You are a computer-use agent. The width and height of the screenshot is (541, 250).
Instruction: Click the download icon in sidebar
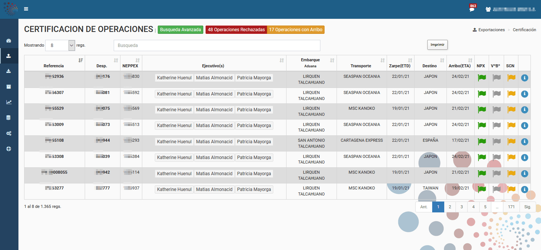coord(9,71)
